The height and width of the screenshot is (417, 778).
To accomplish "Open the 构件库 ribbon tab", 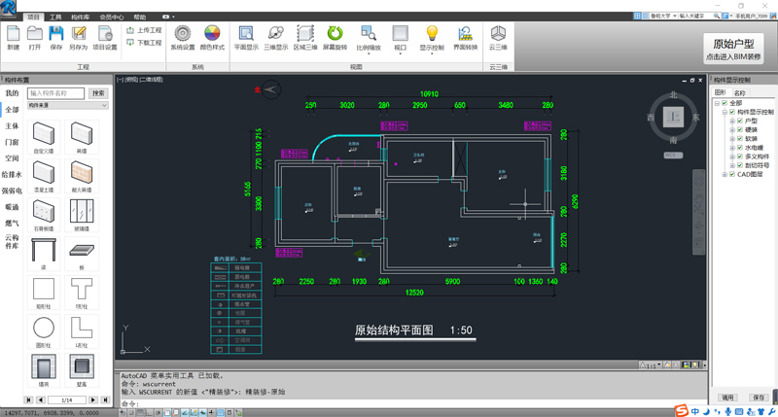I will 81,17.
